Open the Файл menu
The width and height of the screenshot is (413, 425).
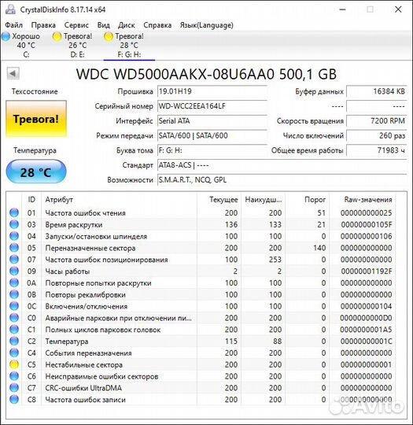click(x=13, y=25)
